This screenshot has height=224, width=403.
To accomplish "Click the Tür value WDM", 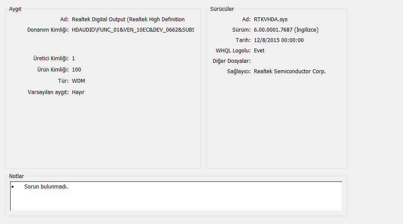I will (x=78, y=81).
